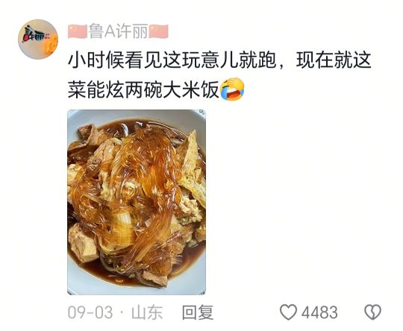Screen dimensions: 403x331
Task: Click the flag emoji before 鲁A许丽
Action: (x=78, y=31)
